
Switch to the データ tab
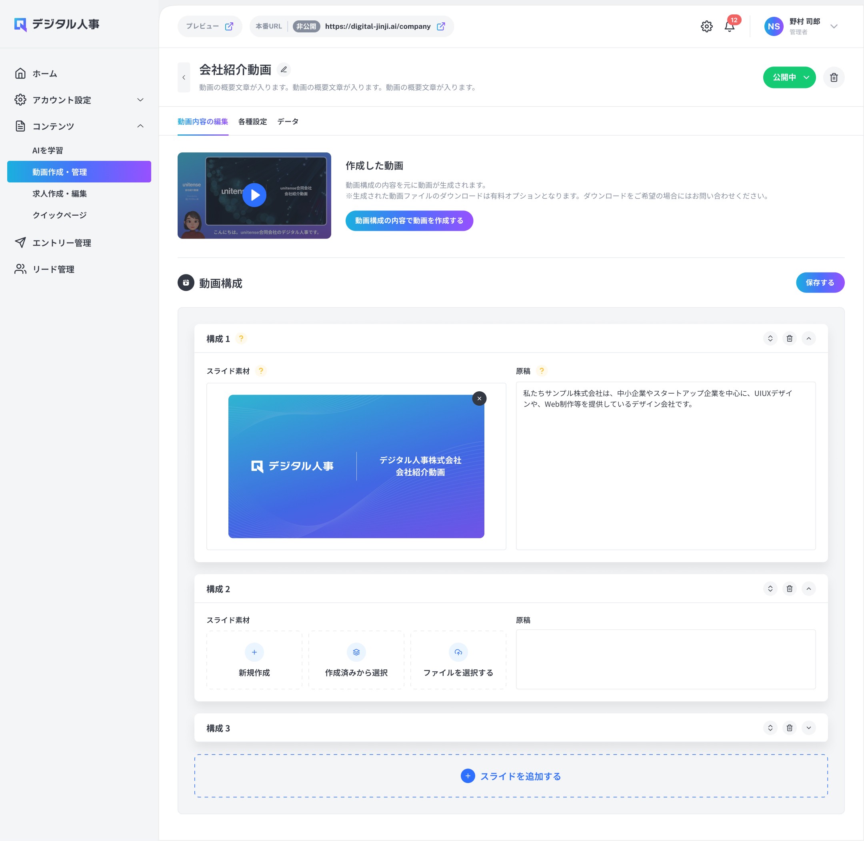click(x=288, y=122)
